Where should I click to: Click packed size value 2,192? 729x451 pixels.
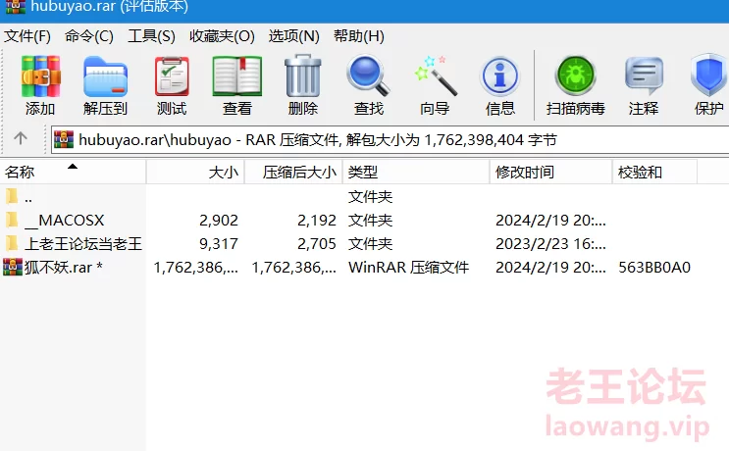click(317, 221)
